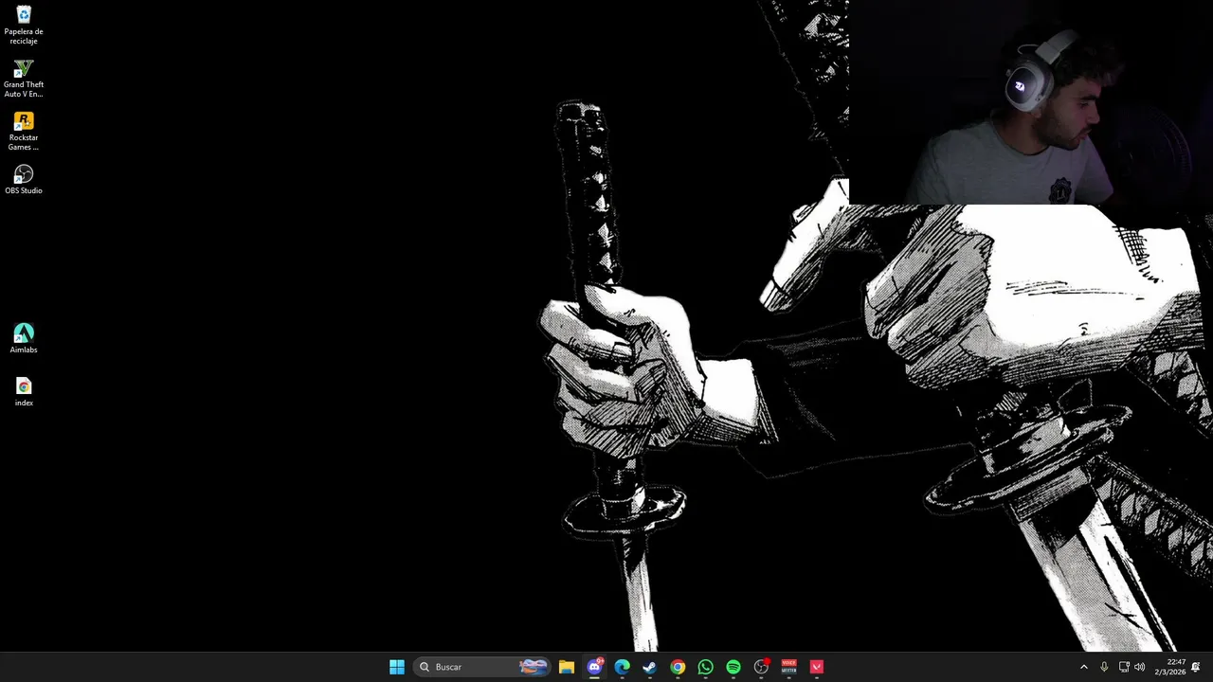The width and height of the screenshot is (1213, 682).
Task: Click the microphone icon in system tray
Action: [1104, 667]
